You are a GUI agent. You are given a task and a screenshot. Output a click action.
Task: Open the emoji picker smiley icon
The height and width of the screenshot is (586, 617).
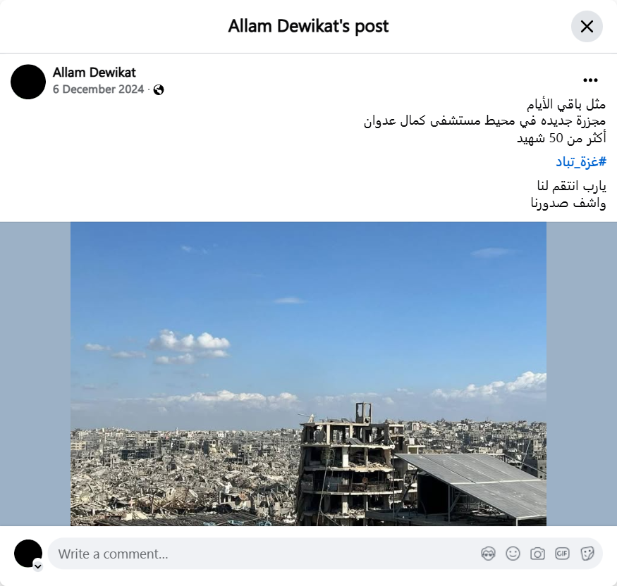pyautogui.click(x=513, y=554)
